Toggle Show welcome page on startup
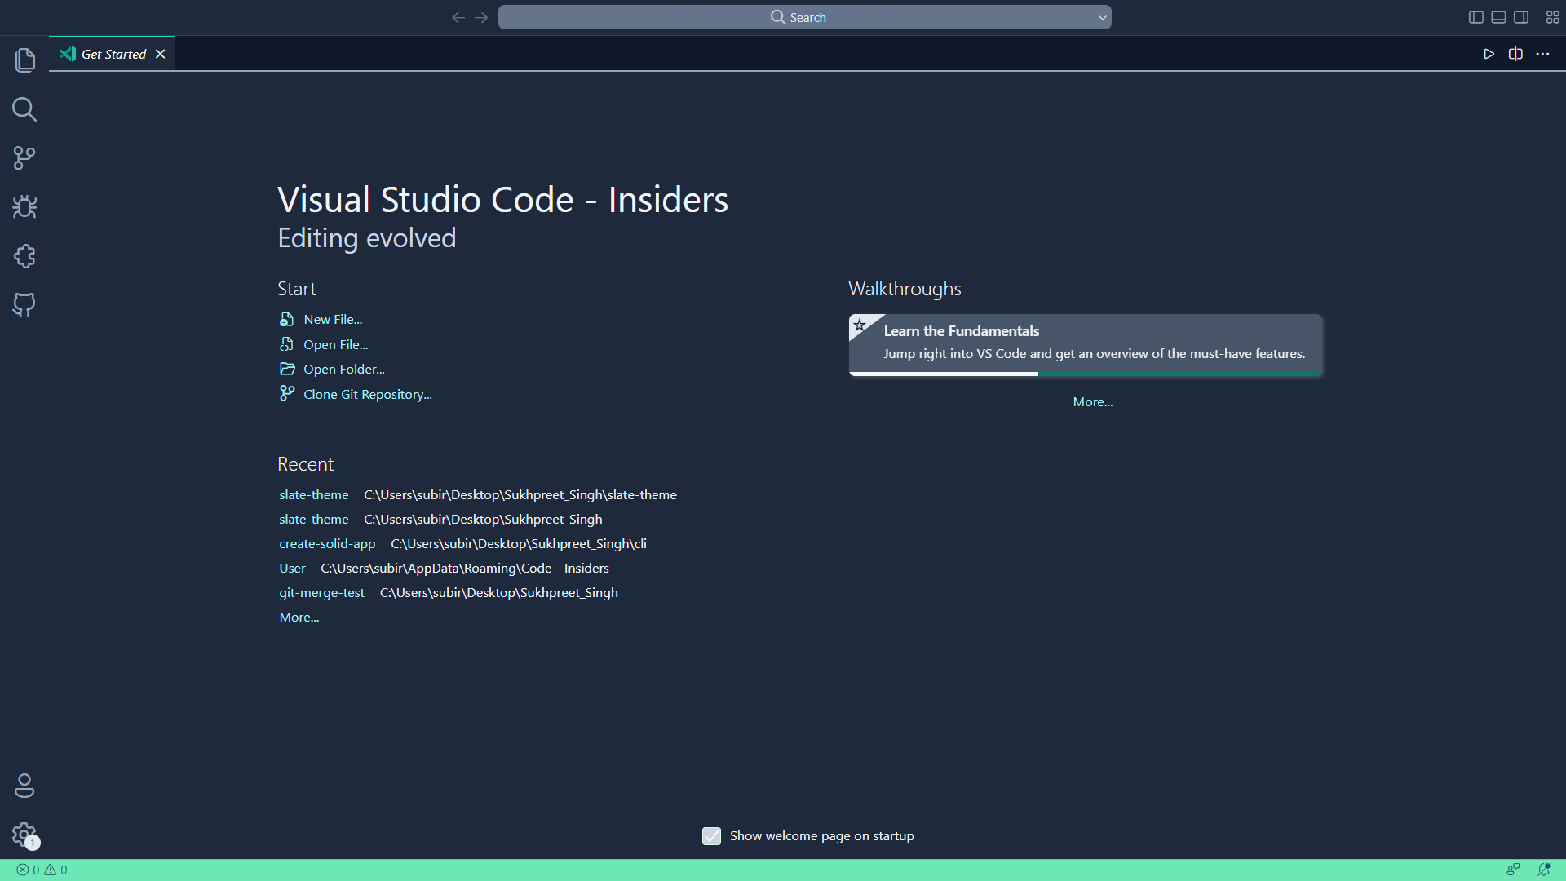The width and height of the screenshot is (1566, 881). click(x=711, y=835)
